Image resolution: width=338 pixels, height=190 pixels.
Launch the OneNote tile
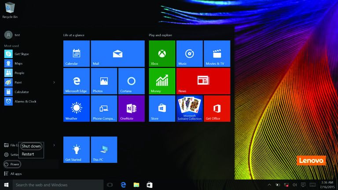(132, 109)
